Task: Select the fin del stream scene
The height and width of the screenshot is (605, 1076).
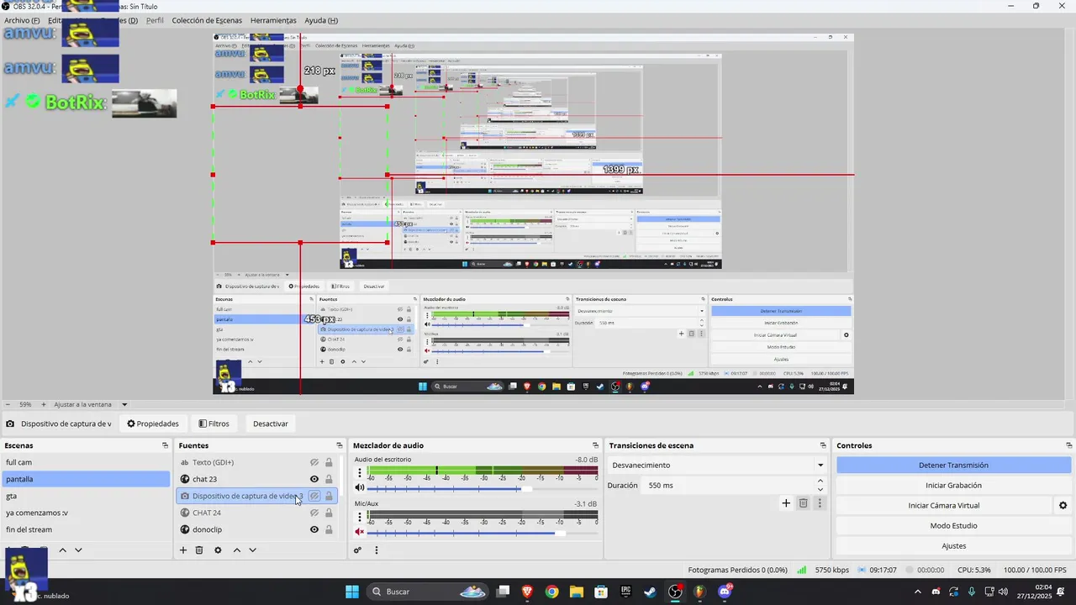Action: [x=85, y=529]
